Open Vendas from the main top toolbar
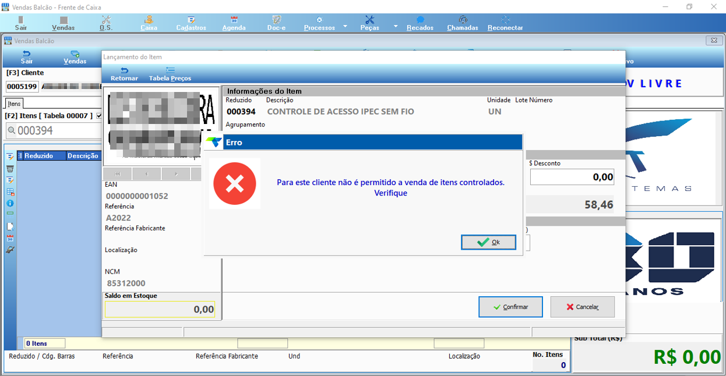Screen dimensions: 726x376 (63, 23)
